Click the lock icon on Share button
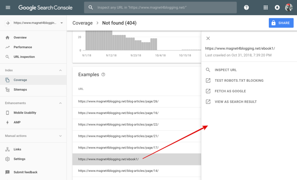Viewport: 297px width, 180px height. pyautogui.click(x=273, y=23)
